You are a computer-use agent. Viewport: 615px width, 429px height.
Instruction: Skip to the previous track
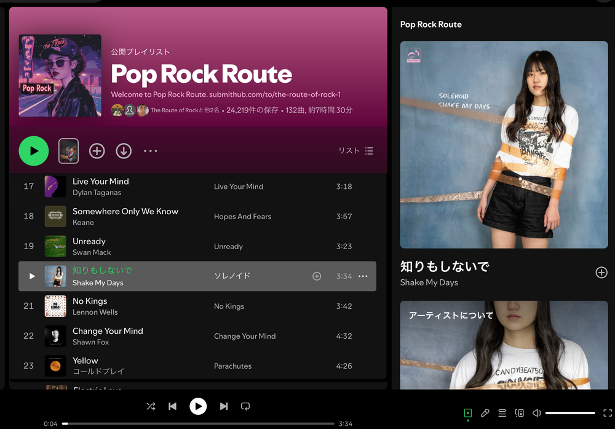click(173, 406)
